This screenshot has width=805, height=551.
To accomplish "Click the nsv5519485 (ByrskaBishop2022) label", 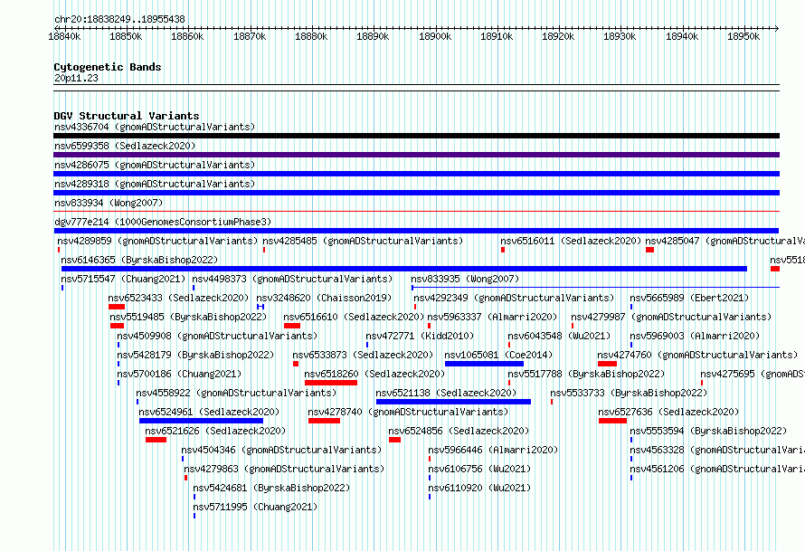I will (x=188, y=317).
